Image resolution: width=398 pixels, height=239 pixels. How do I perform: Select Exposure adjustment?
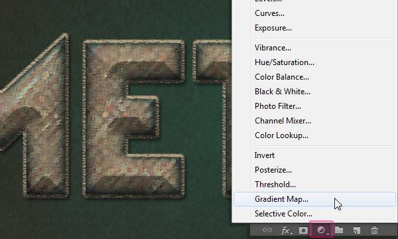(273, 28)
